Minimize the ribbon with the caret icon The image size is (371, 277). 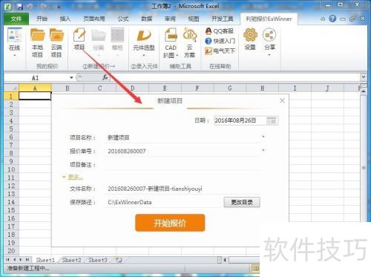click(x=323, y=19)
